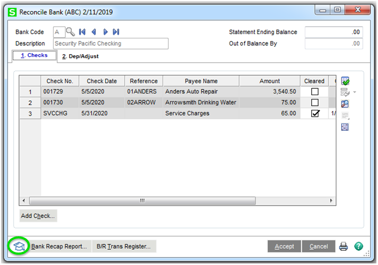Select the Checks tab
378x265 pixels.
tap(34, 55)
